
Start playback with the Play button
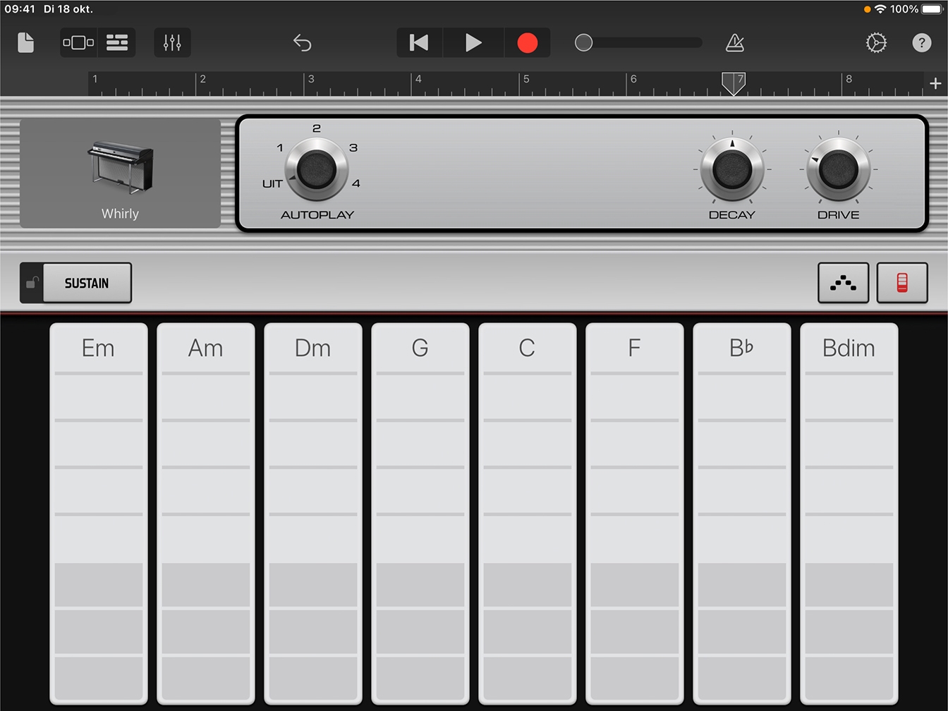pos(473,42)
